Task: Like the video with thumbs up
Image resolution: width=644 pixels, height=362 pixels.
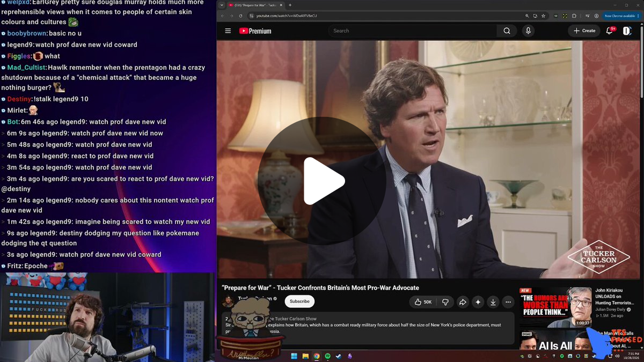Action: point(423,302)
